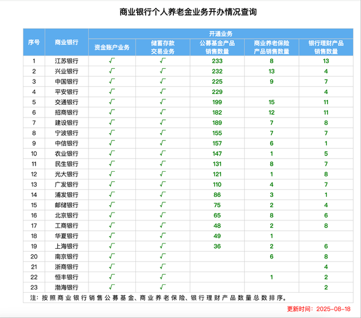The width and height of the screenshot is (361, 318).
Task: Click the fund count 229 for 平安银行
Action: (x=217, y=92)
